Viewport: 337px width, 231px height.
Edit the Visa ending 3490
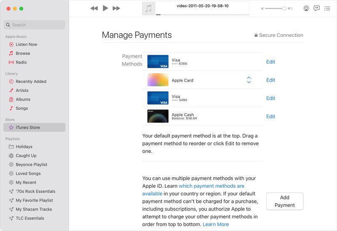(270, 98)
